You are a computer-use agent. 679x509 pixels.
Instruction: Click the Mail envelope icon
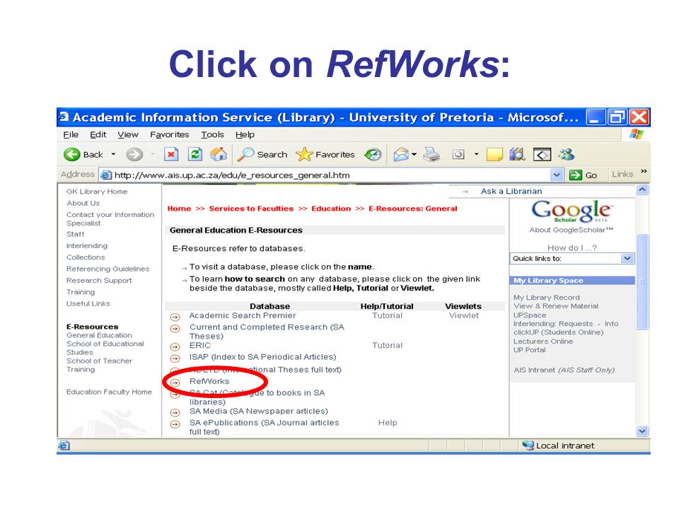401,154
